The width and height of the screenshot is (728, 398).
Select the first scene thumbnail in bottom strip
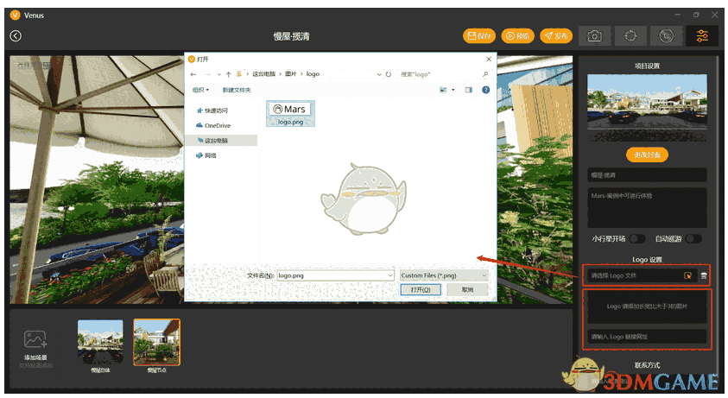point(100,342)
